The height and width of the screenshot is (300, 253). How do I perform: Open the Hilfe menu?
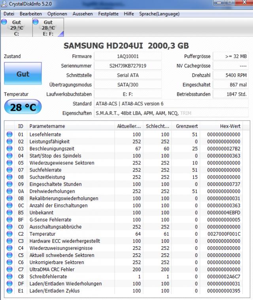[x=129, y=14]
